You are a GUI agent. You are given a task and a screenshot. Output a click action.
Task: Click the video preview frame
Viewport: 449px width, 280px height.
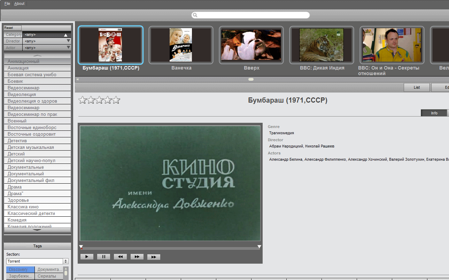point(170,183)
